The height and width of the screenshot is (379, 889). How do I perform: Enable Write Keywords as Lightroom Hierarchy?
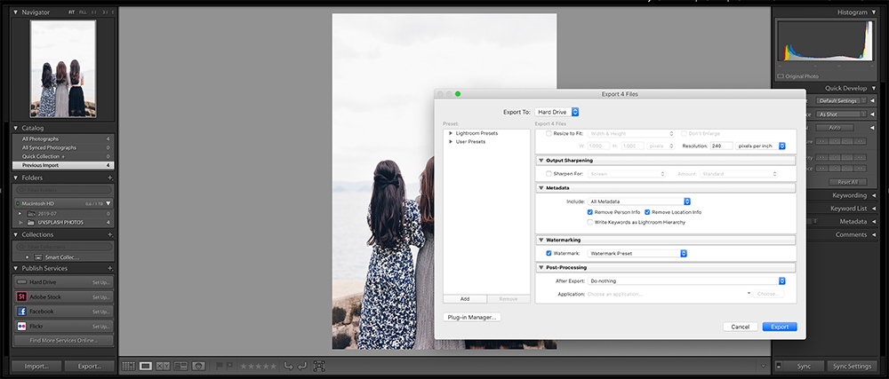(590, 222)
